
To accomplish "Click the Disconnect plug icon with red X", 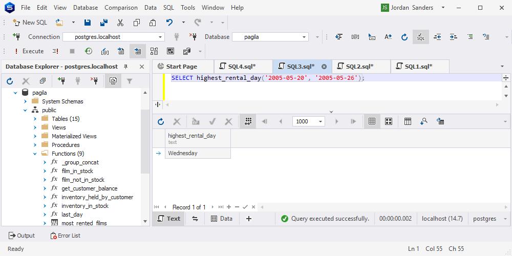I will coord(193,36).
